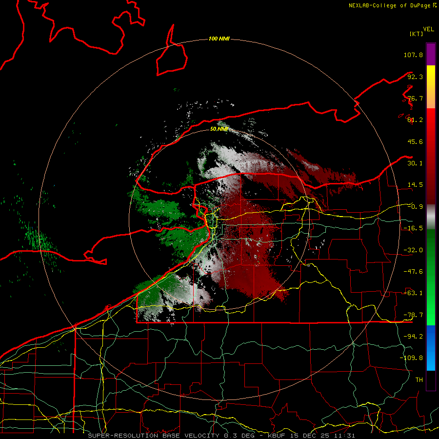
Task: Pick the purple segment at the top of the color bar
Action: pyautogui.click(x=431, y=54)
